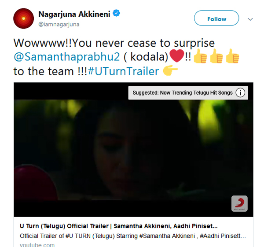
Task: Click the red heart emoji
Action: [x=177, y=56]
